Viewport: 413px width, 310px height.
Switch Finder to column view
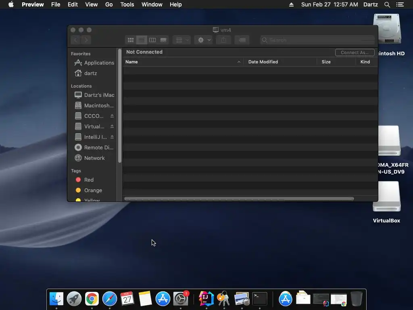tap(152, 40)
